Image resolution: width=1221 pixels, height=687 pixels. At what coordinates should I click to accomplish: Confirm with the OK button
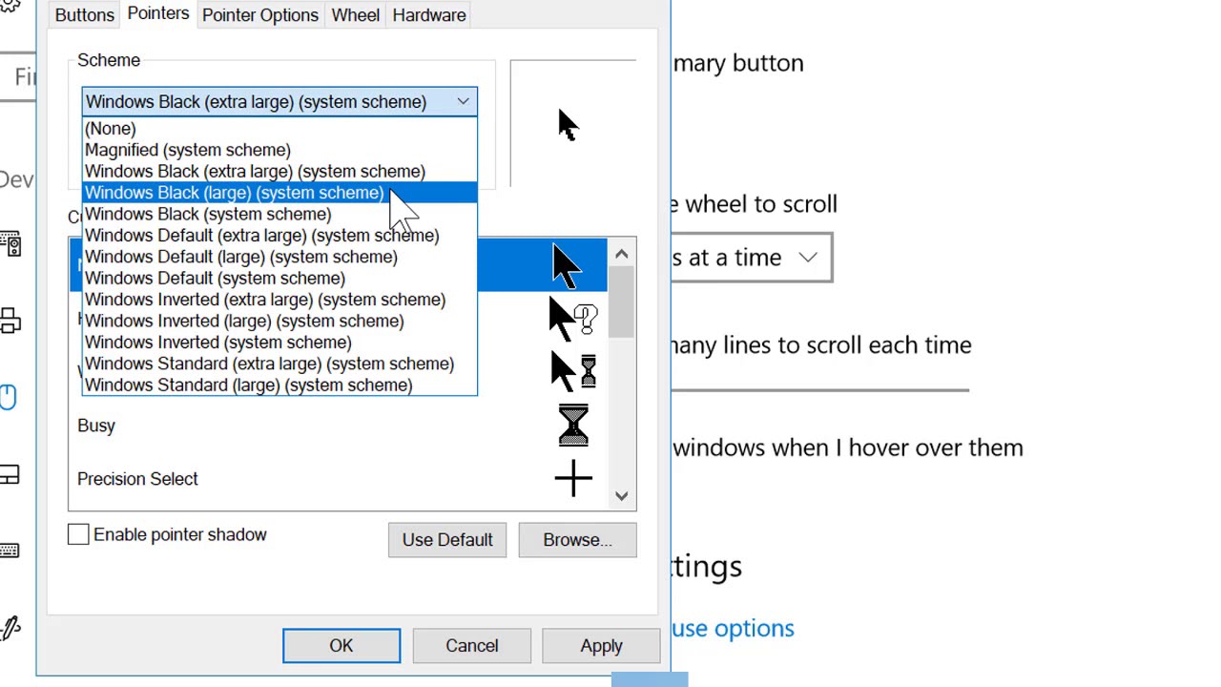[x=341, y=646]
